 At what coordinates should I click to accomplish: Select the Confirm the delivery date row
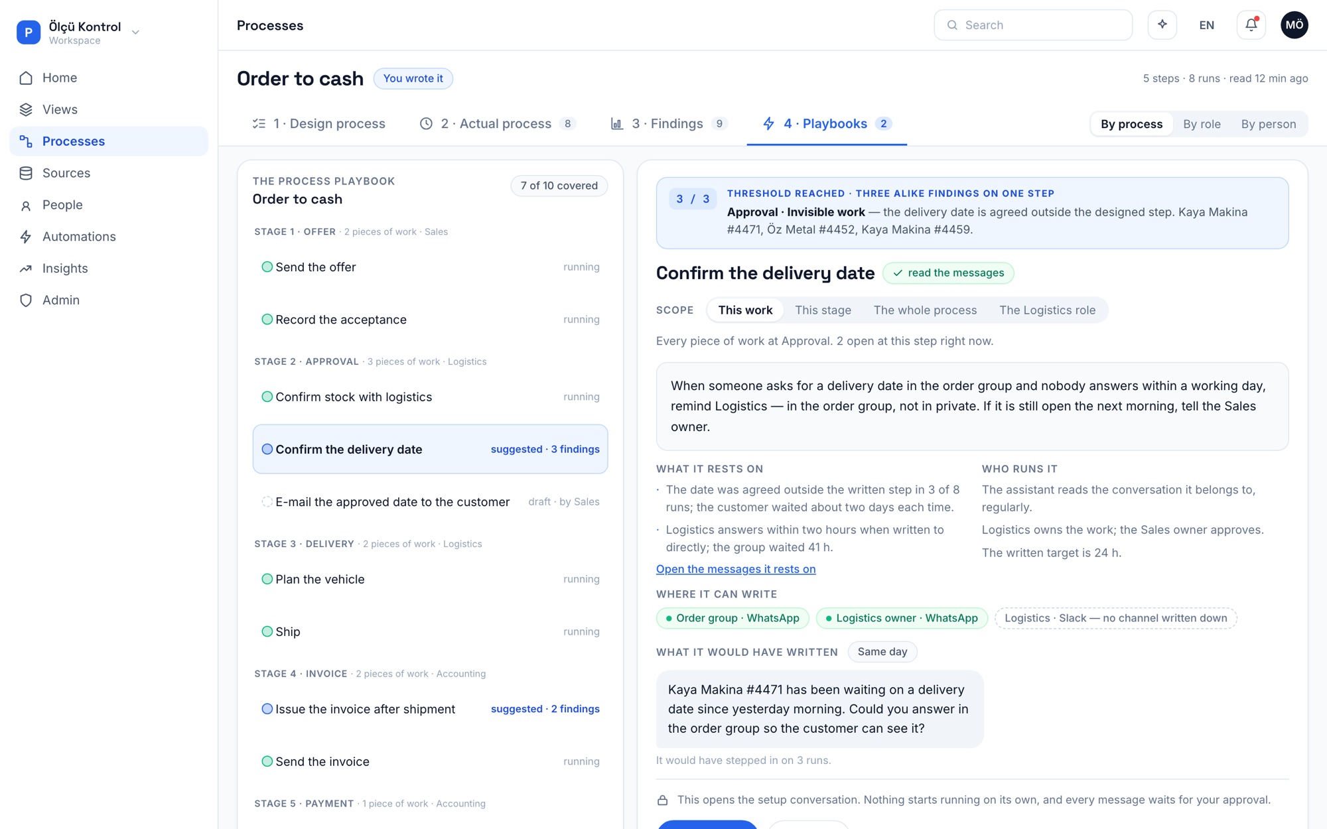430,449
